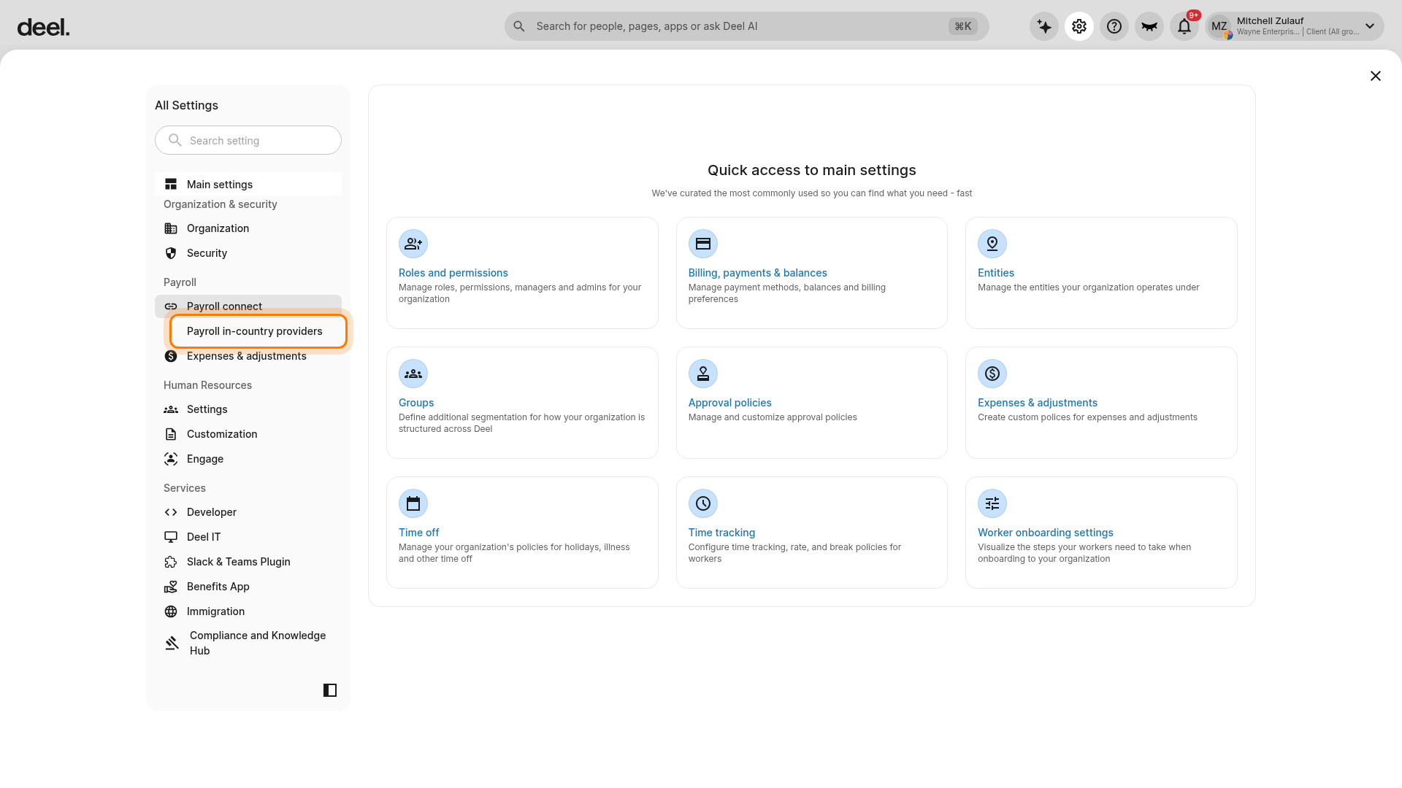The height and width of the screenshot is (788, 1402).
Task: Open Approval policies link
Action: pyautogui.click(x=730, y=403)
